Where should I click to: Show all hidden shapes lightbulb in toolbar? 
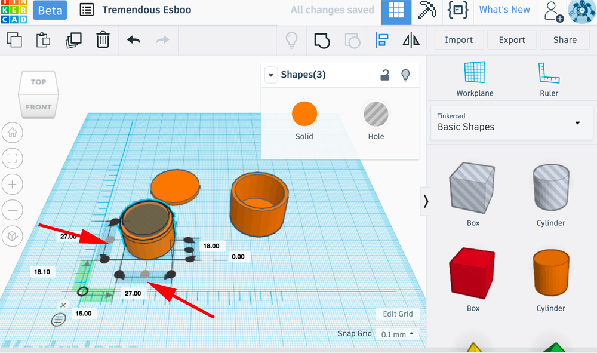292,40
